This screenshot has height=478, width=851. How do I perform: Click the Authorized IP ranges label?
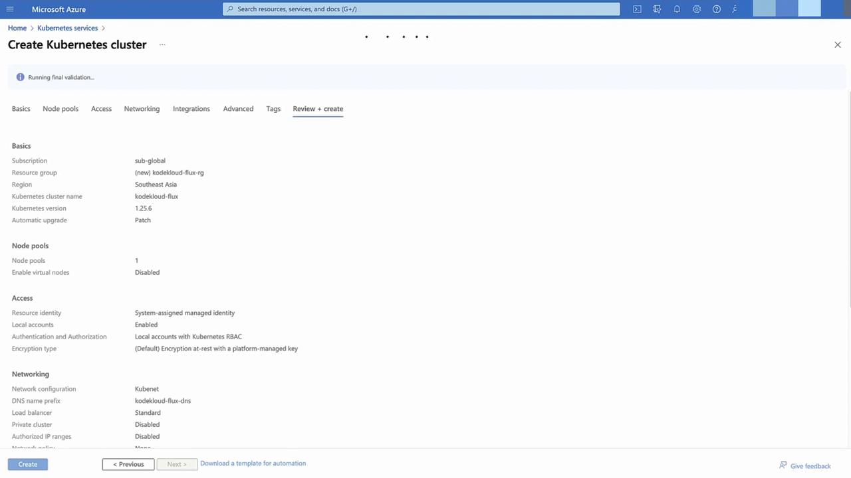[x=41, y=437]
